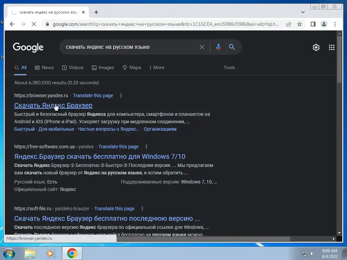The image size is (347, 260).
Task: Open options for browser.yandex.ru result
Action: pos(121,95)
